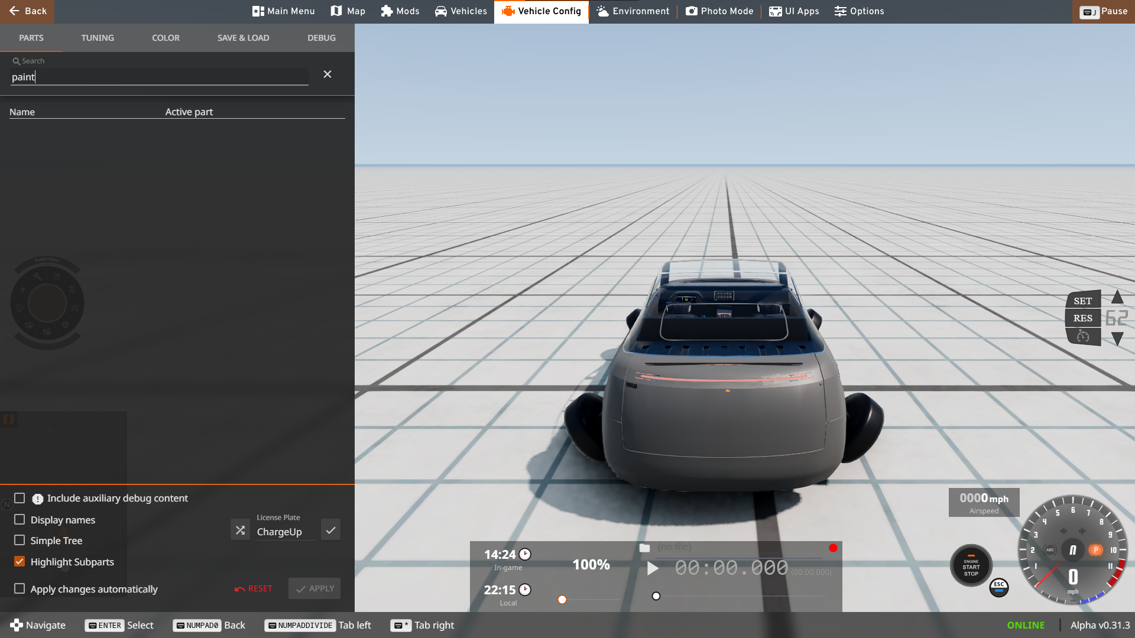The height and width of the screenshot is (638, 1135).
Task: Uncheck the Highlight Subparts checkbox
Action: coord(20,561)
